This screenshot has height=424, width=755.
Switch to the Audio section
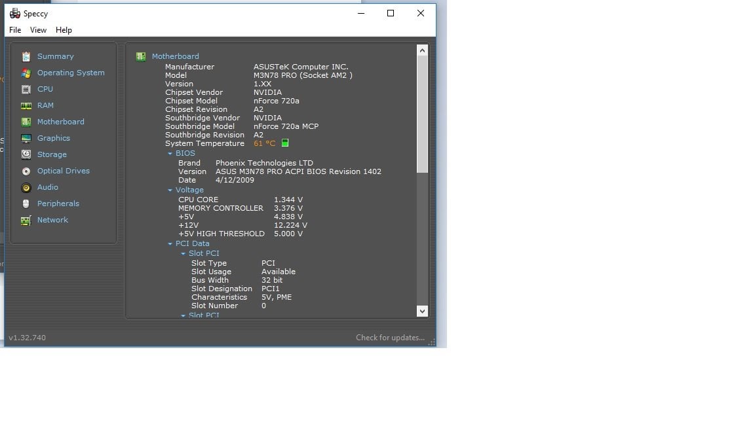click(48, 187)
